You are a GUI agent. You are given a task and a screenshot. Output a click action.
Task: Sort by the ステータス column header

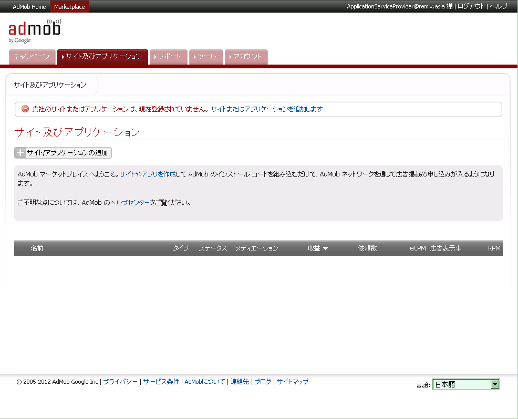click(213, 248)
